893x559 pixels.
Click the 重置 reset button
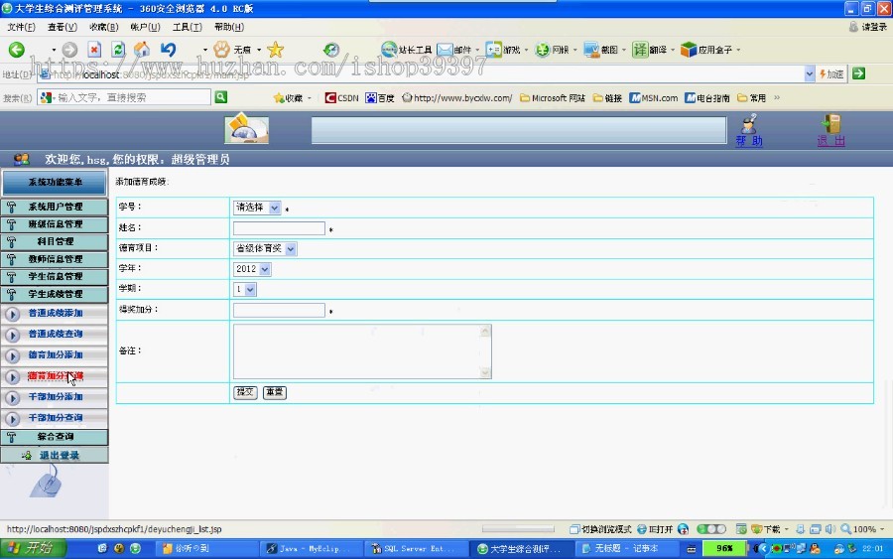coord(275,392)
